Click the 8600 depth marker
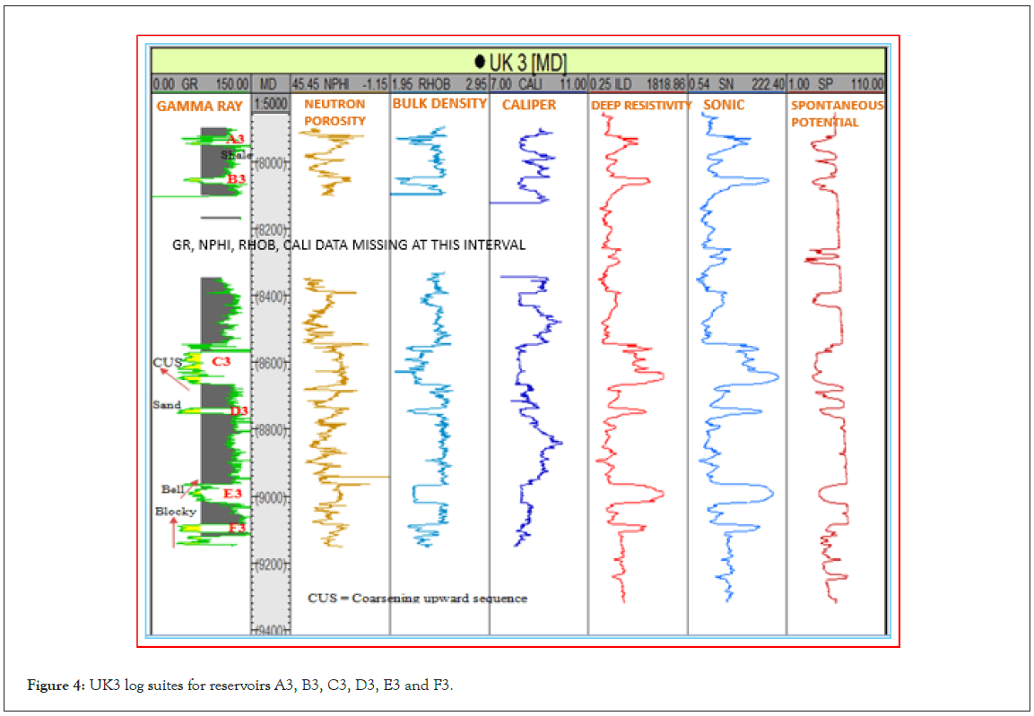Image resolution: width=1034 pixels, height=716 pixels. click(270, 362)
